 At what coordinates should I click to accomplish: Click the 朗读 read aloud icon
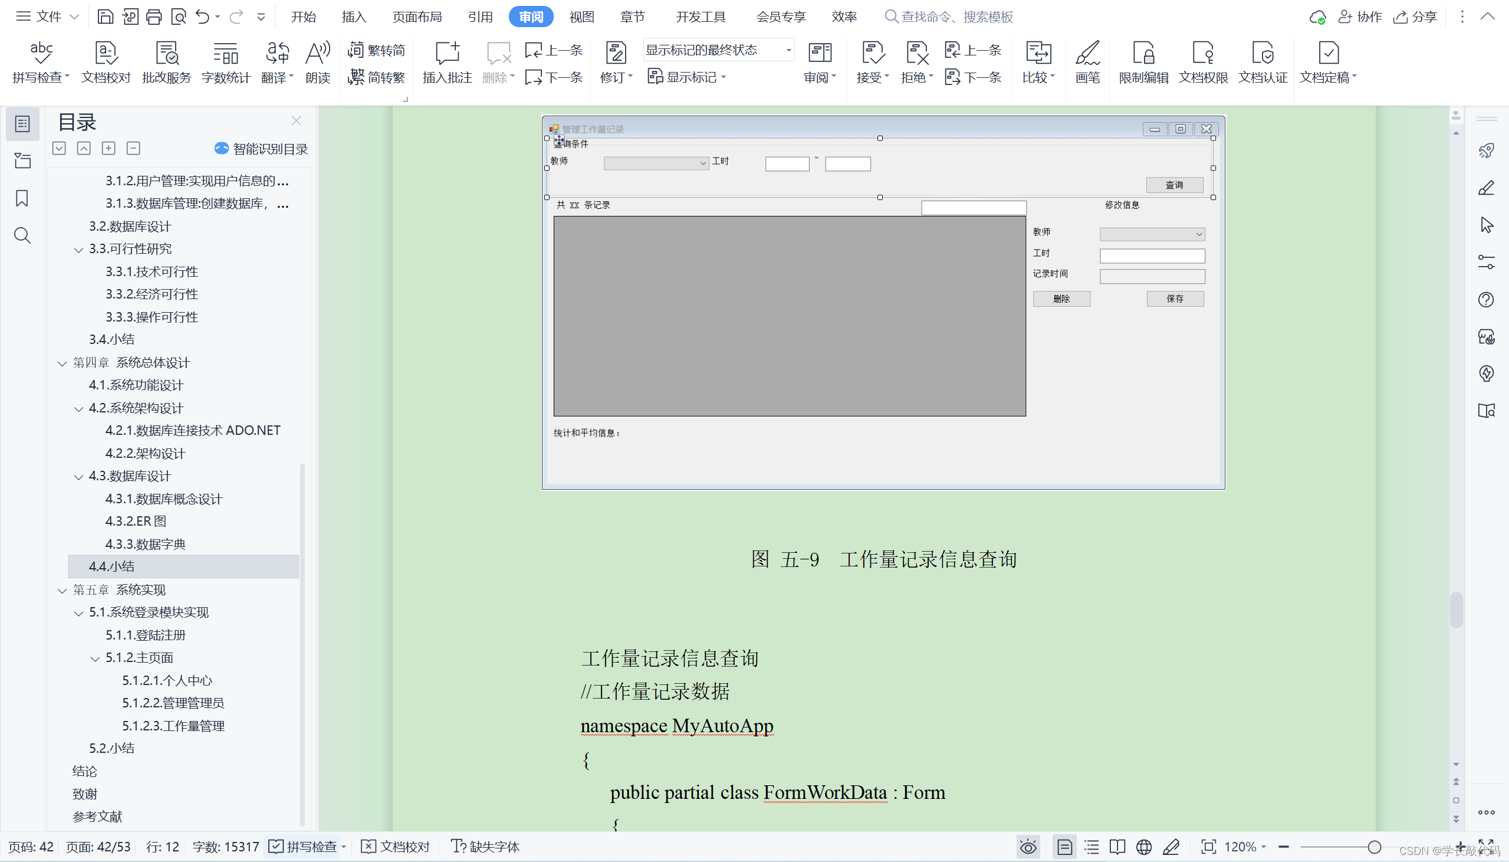(x=318, y=61)
